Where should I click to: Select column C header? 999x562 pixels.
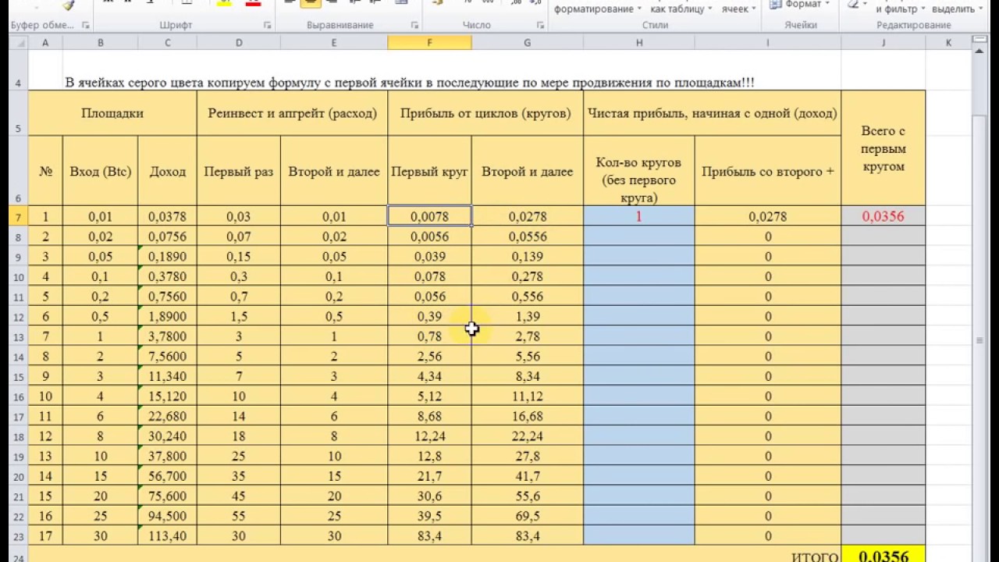pos(167,43)
